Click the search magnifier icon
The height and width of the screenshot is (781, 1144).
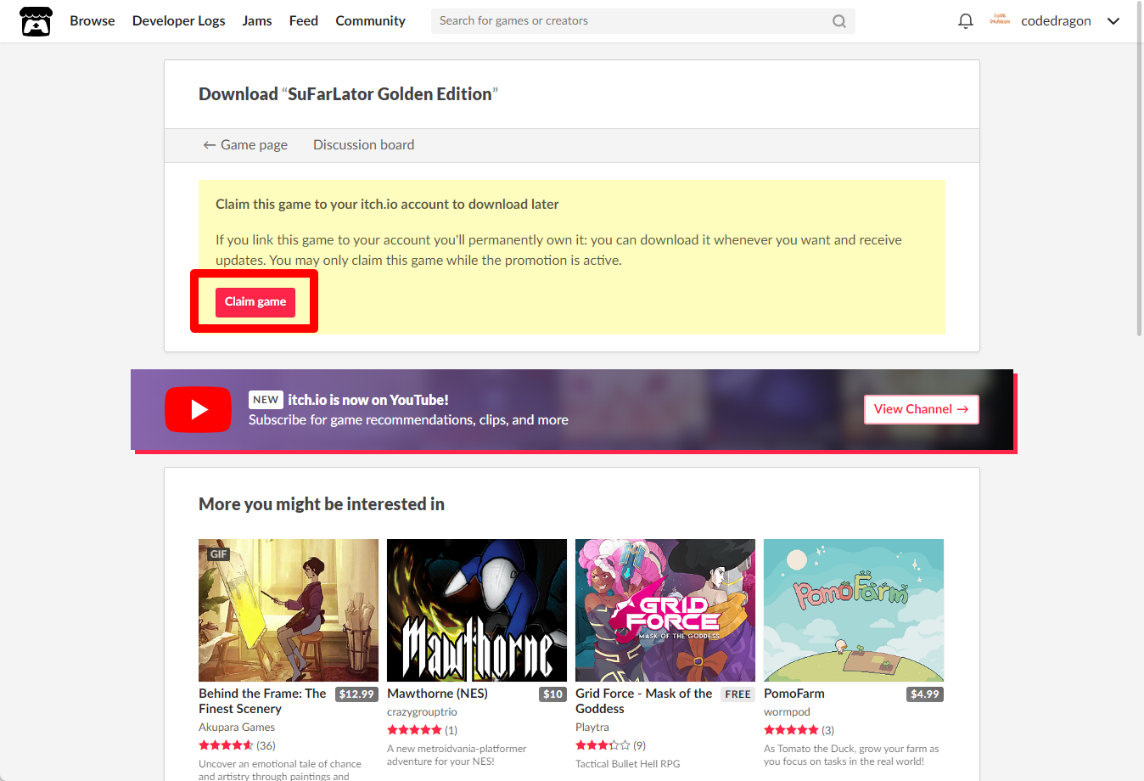tap(839, 21)
